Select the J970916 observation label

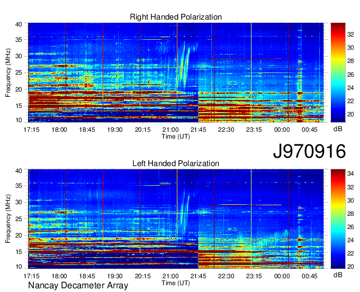(x=309, y=151)
